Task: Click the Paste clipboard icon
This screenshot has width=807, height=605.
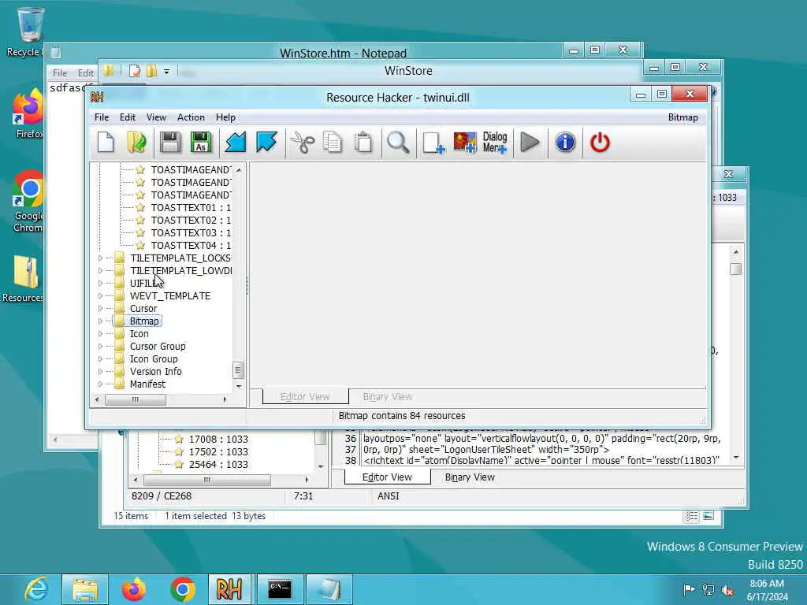Action: (x=363, y=143)
